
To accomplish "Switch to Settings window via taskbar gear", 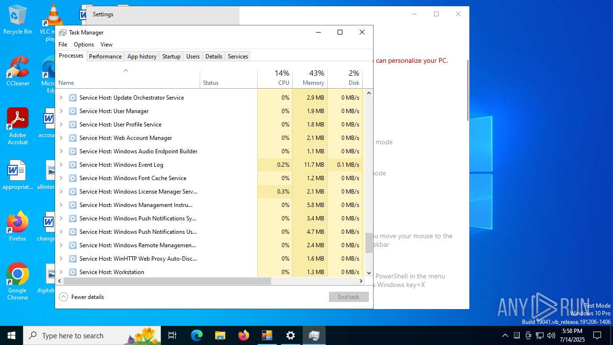I will (x=291, y=335).
